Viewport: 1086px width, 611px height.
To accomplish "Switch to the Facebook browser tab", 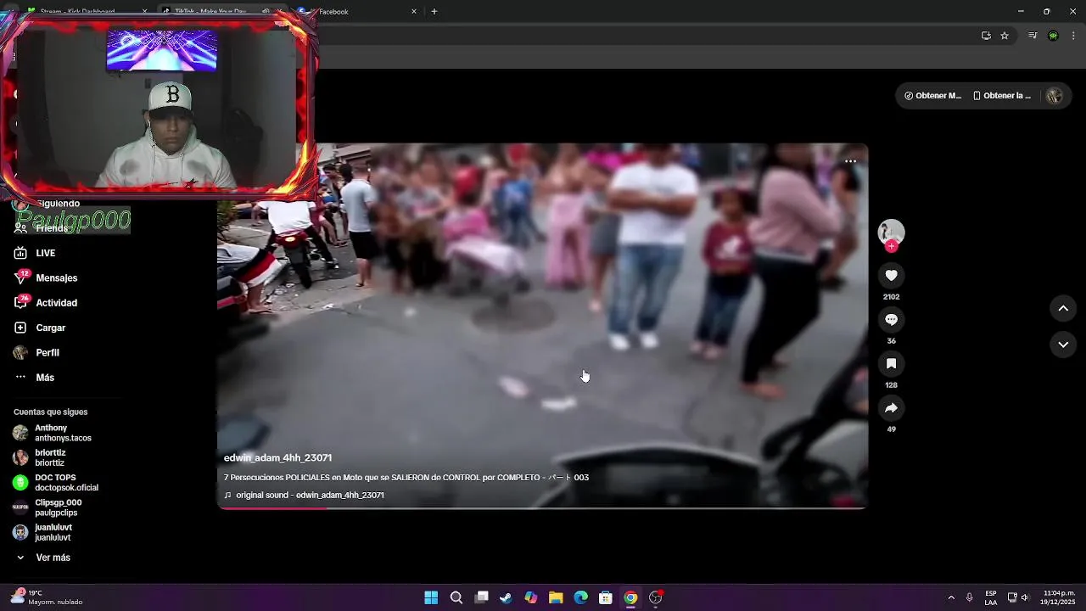I will (x=356, y=12).
